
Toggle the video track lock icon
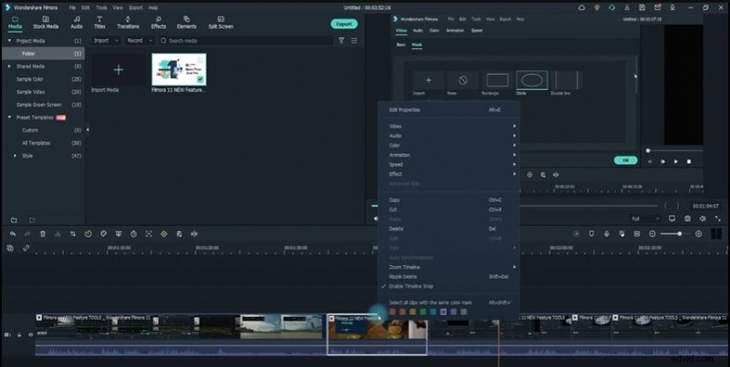[x=19, y=334]
